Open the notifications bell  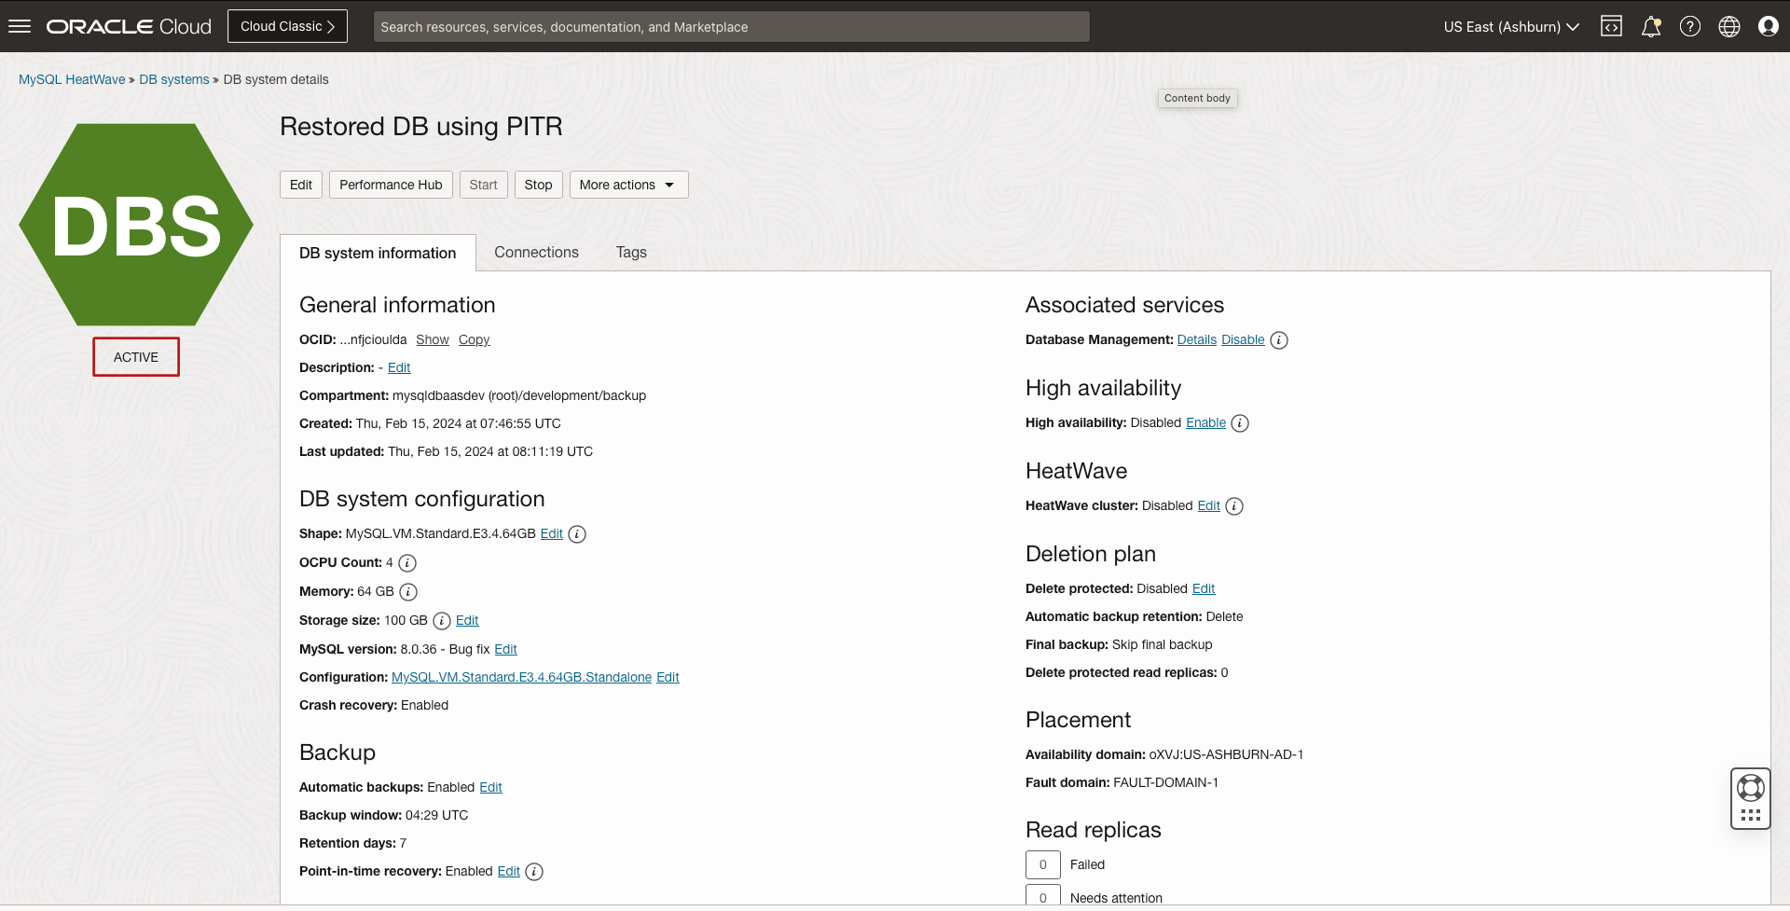coord(1651,26)
